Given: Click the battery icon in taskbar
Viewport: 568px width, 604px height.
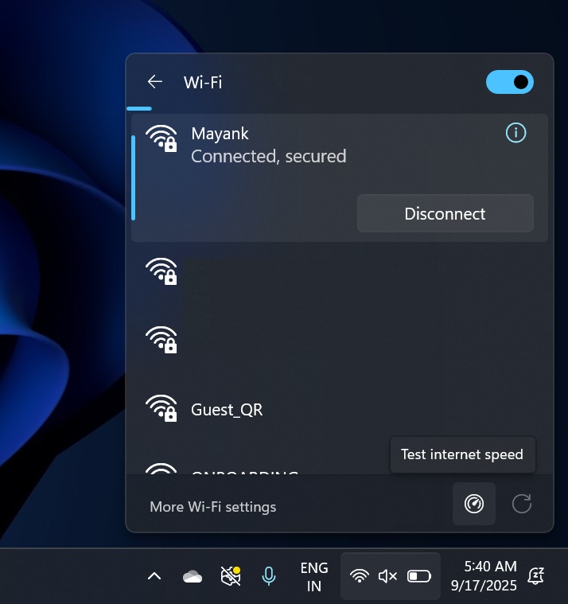Looking at the screenshot, I should (x=418, y=575).
